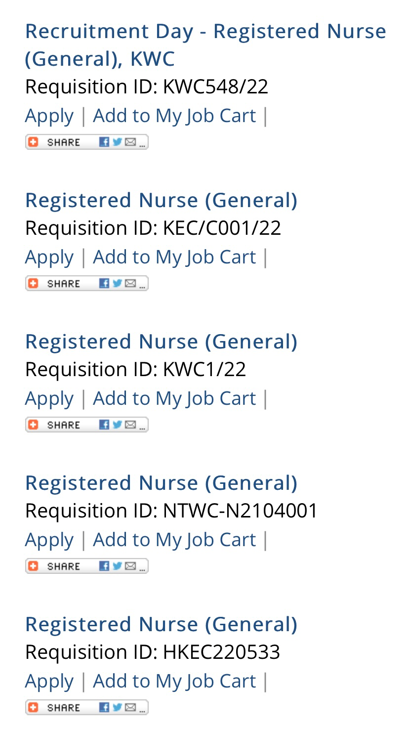Click email share icon under HKEC220533 listing
Image resolution: width=409 pixels, height=731 pixels.
[130, 708]
